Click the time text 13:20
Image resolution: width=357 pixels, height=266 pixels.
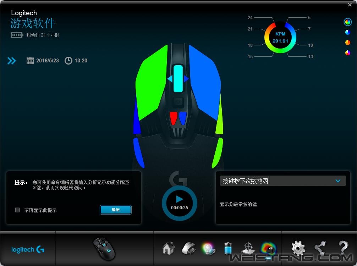(x=81, y=61)
